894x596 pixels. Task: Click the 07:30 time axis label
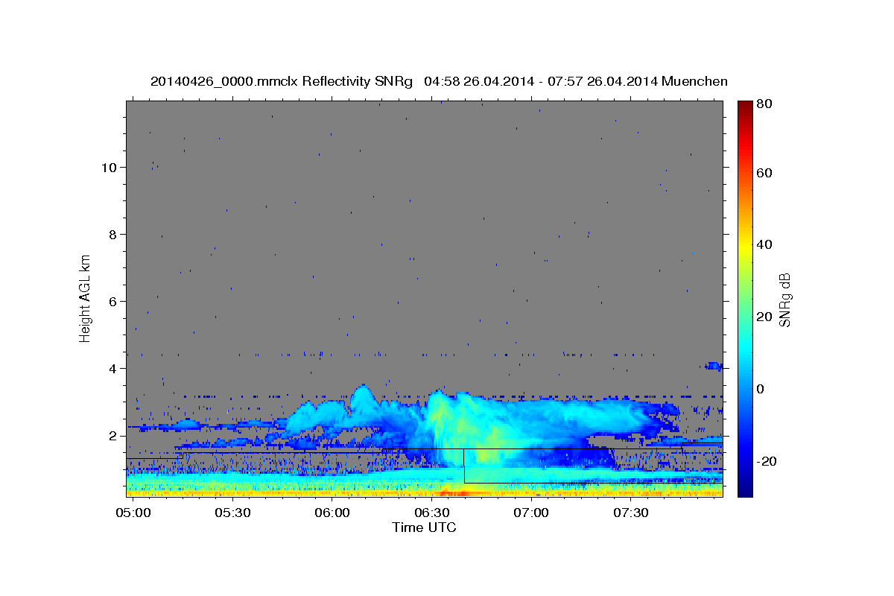(632, 513)
